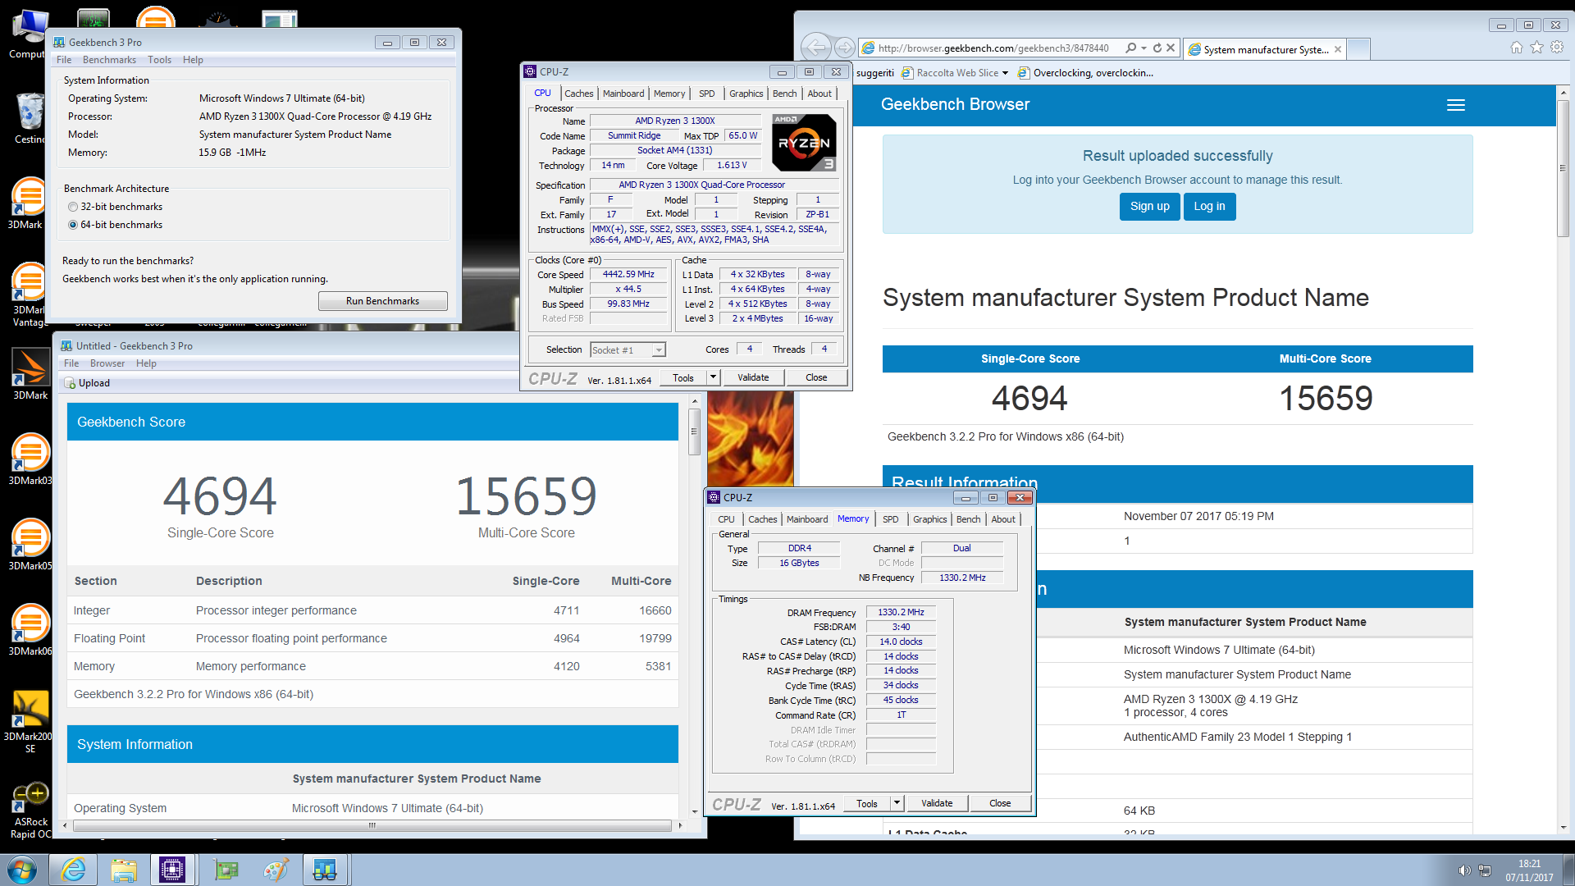Click Sign up on Geekbench Browser

tap(1149, 207)
